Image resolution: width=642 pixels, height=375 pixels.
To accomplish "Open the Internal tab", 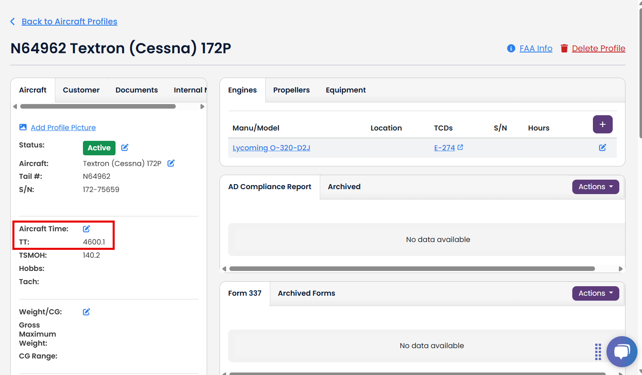I will pyautogui.click(x=190, y=90).
